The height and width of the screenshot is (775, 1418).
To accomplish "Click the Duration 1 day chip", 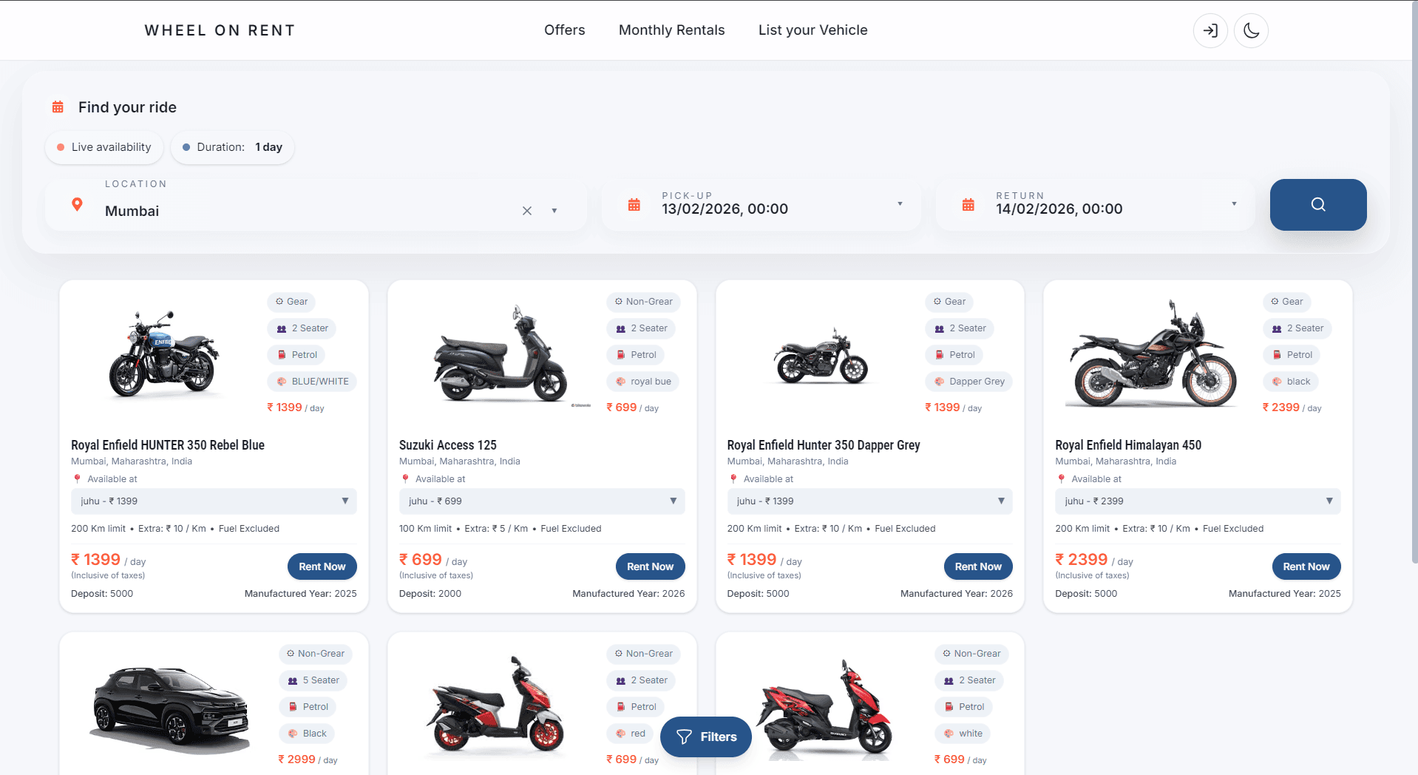I will [x=232, y=147].
